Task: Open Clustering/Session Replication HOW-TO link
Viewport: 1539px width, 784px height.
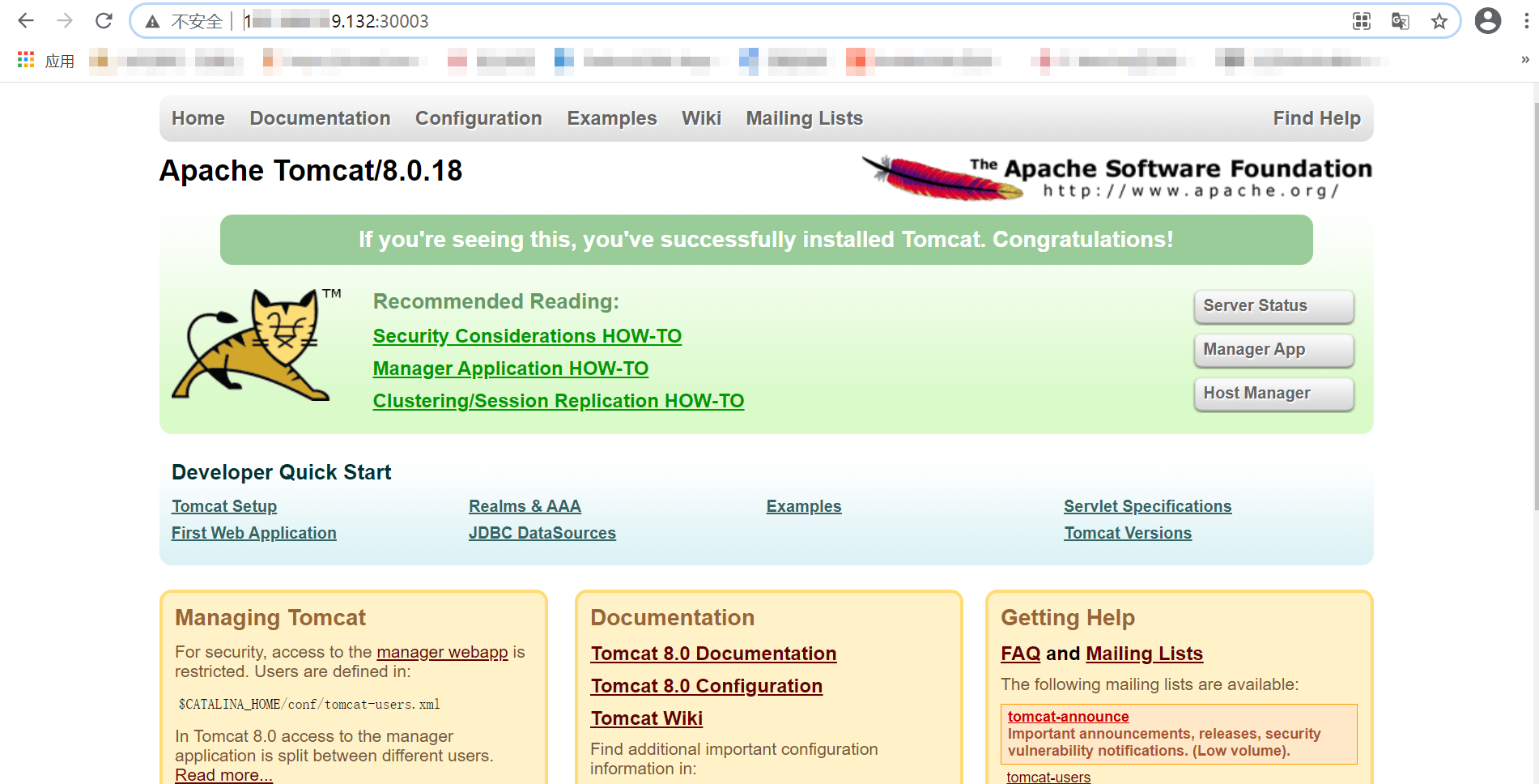Action: [x=559, y=401]
